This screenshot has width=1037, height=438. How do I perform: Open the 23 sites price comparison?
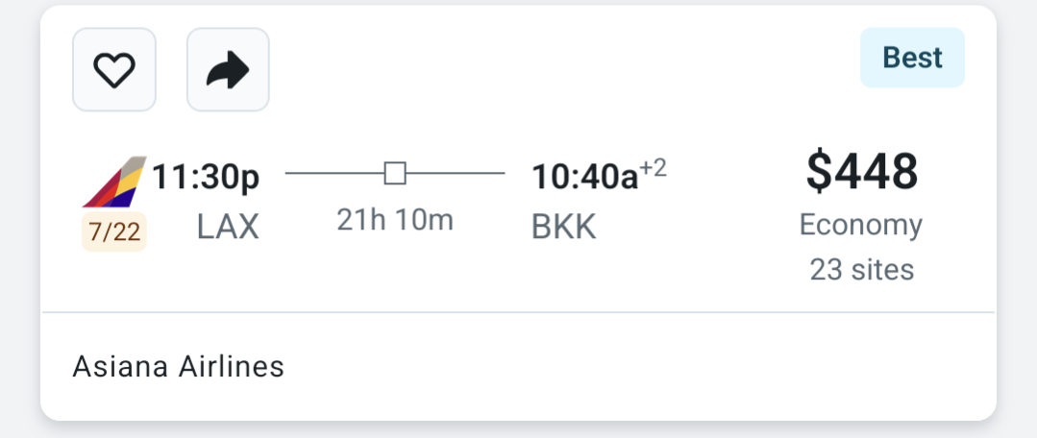861,269
